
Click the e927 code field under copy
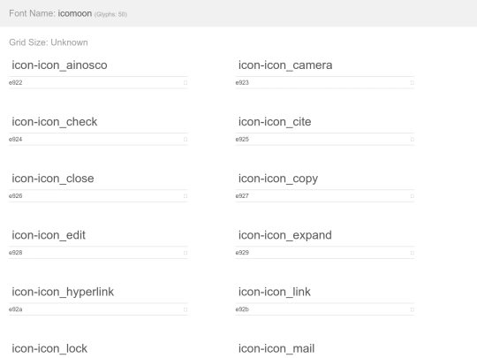[322, 196]
